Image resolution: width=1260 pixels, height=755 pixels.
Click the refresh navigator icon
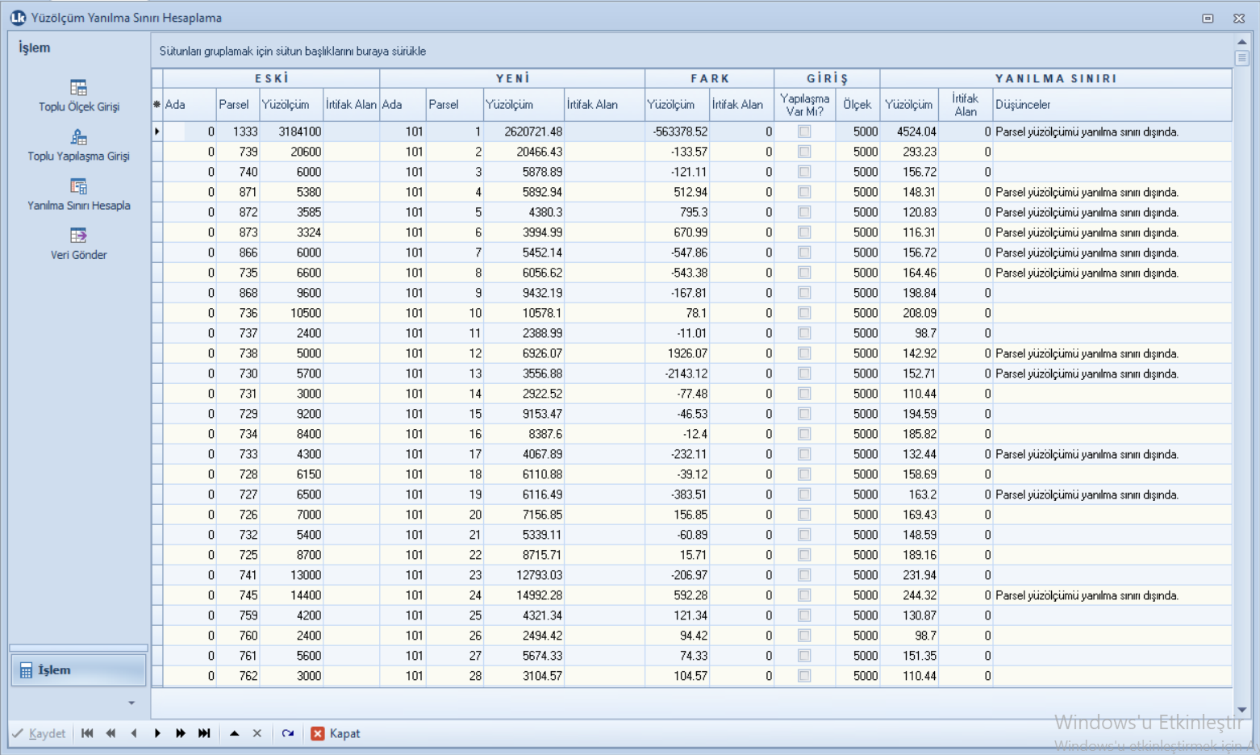point(288,733)
